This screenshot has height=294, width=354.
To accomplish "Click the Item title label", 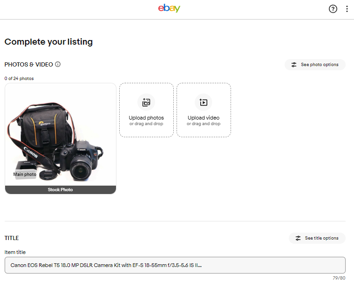I will click(15, 252).
